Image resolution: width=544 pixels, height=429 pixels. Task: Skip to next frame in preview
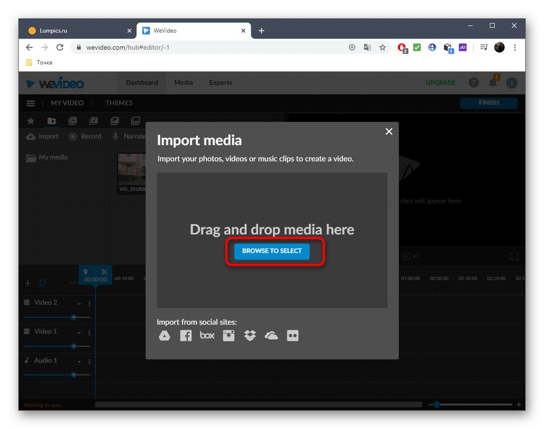pos(416,256)
